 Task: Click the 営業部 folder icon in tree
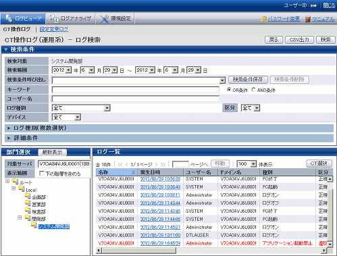click(x=28, y=203)
